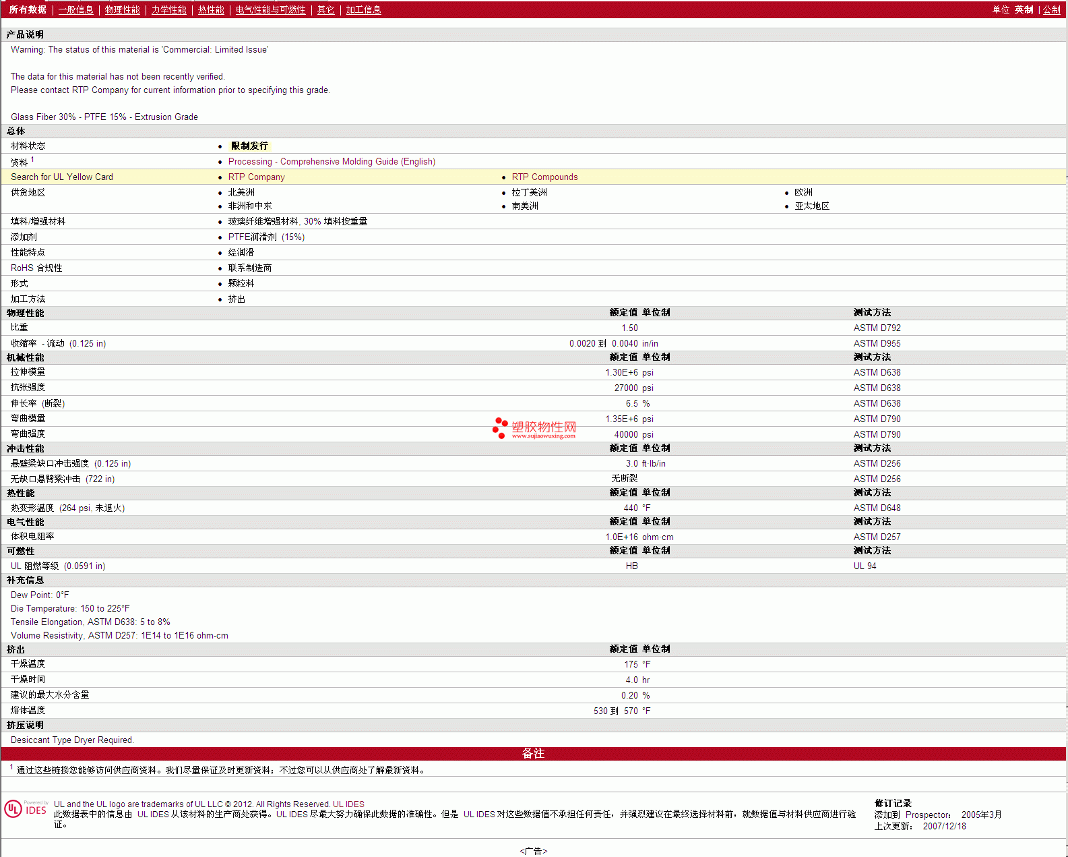The image size is (1068, 857).
Task: Select the 所有数据 tab
Action: (28, 9)
